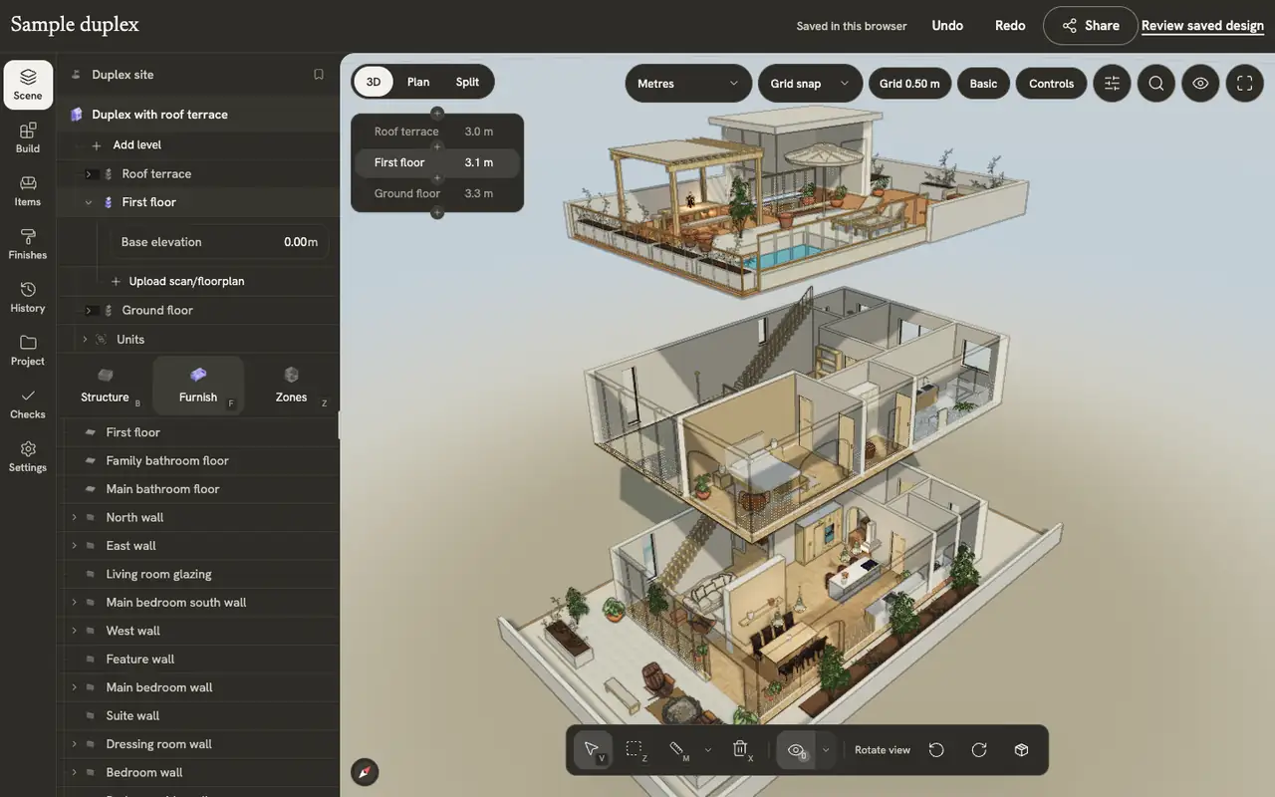This screenshot has width=1275, height=797.
Task: Switch to 3D view tab
Action: pyautogui.click(x=374, y=82)
